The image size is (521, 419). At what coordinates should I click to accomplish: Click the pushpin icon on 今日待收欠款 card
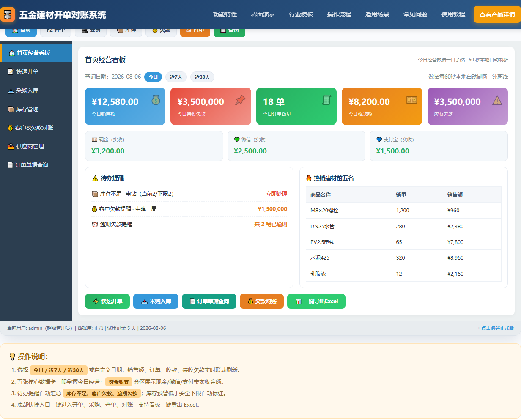(x=241, y=100)
